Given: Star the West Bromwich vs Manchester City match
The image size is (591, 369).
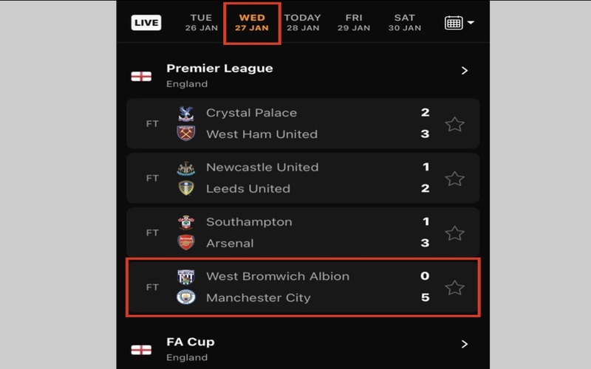Looking at the screenshot, I should click(x=455, y=288).
